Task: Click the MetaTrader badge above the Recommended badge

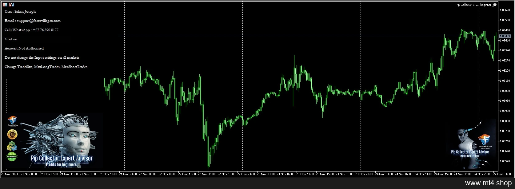Action: 12,146
